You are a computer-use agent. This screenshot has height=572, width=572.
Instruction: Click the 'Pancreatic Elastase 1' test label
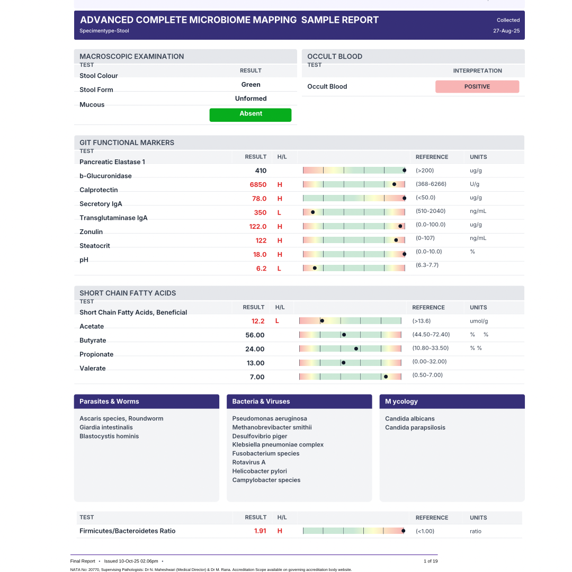[112, 162]
